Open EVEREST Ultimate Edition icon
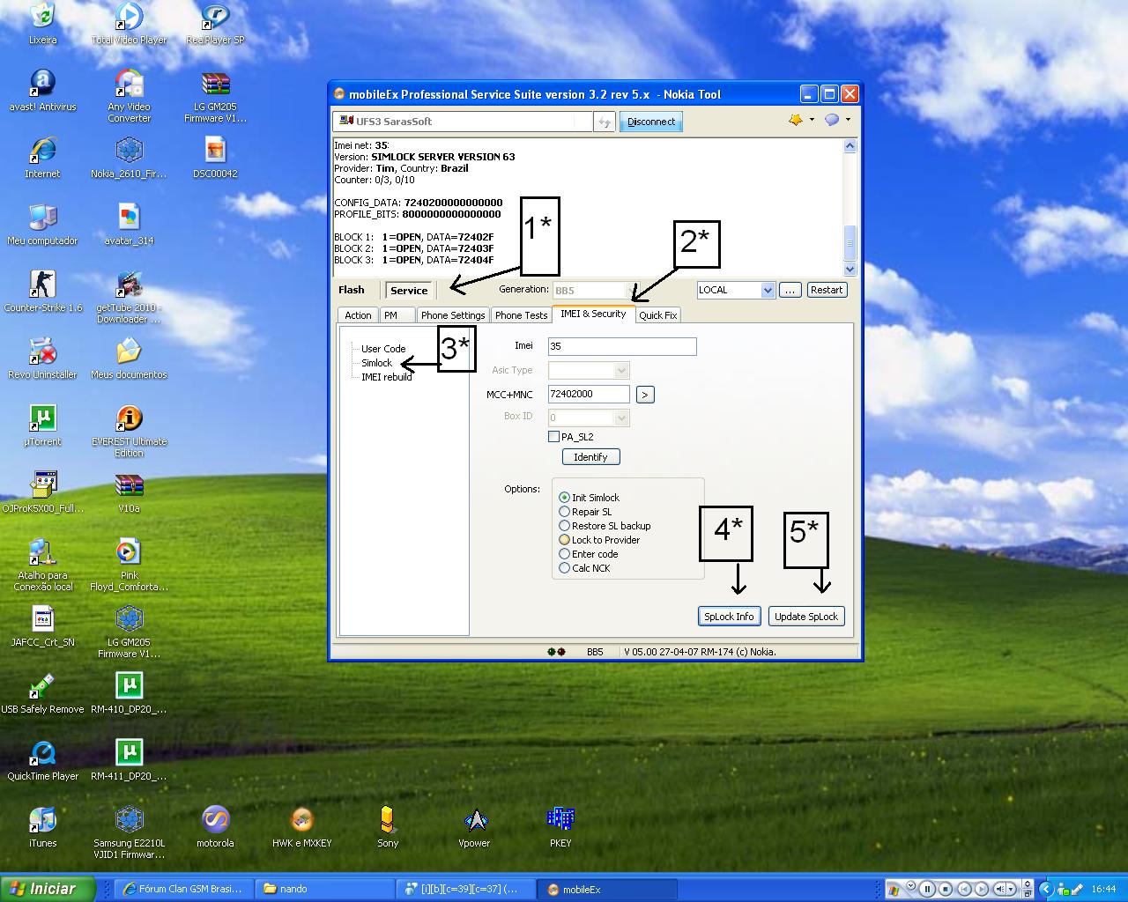The width and height of the screenshot is (1128, 902). tap(129, 431)
